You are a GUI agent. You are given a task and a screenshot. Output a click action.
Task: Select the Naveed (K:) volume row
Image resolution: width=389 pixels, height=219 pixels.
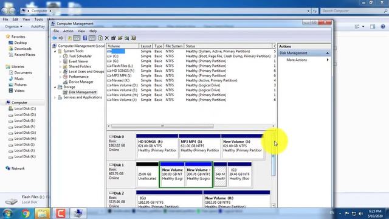[191, 80]
